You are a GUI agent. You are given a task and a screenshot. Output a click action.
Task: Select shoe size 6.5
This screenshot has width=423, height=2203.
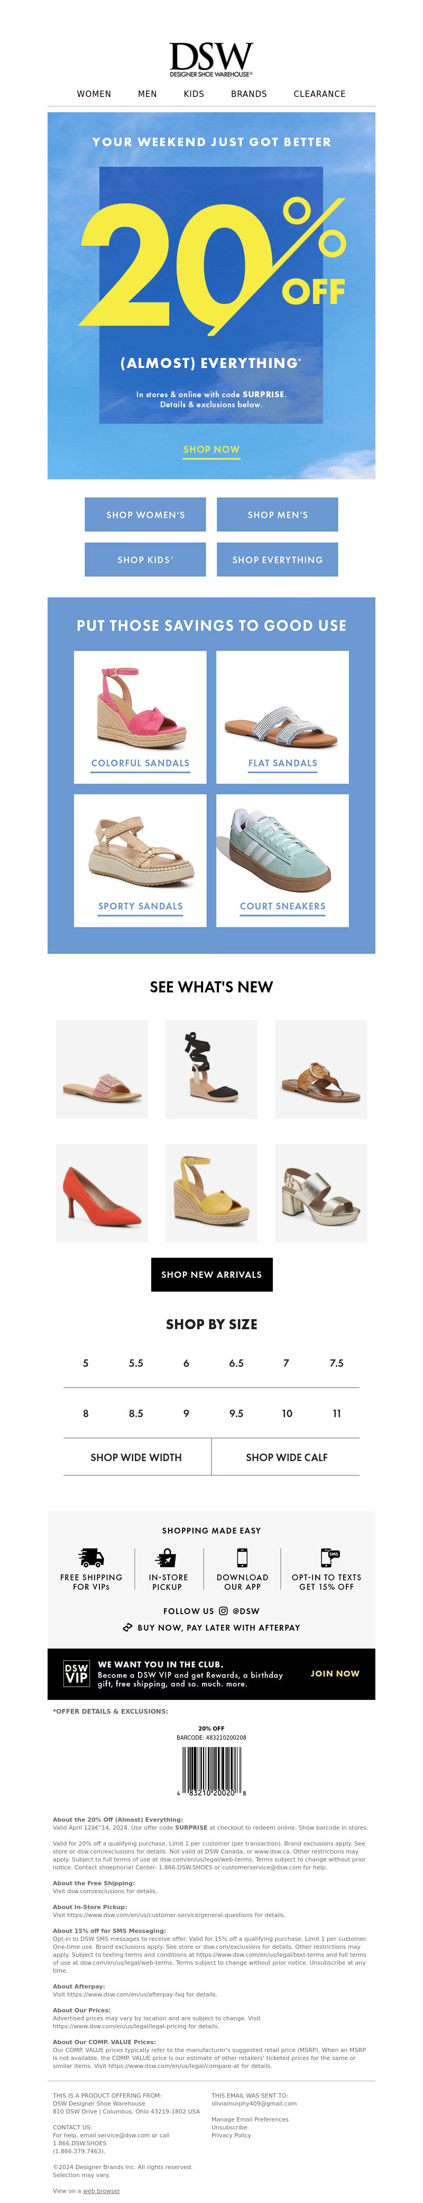coord(236,1363)
